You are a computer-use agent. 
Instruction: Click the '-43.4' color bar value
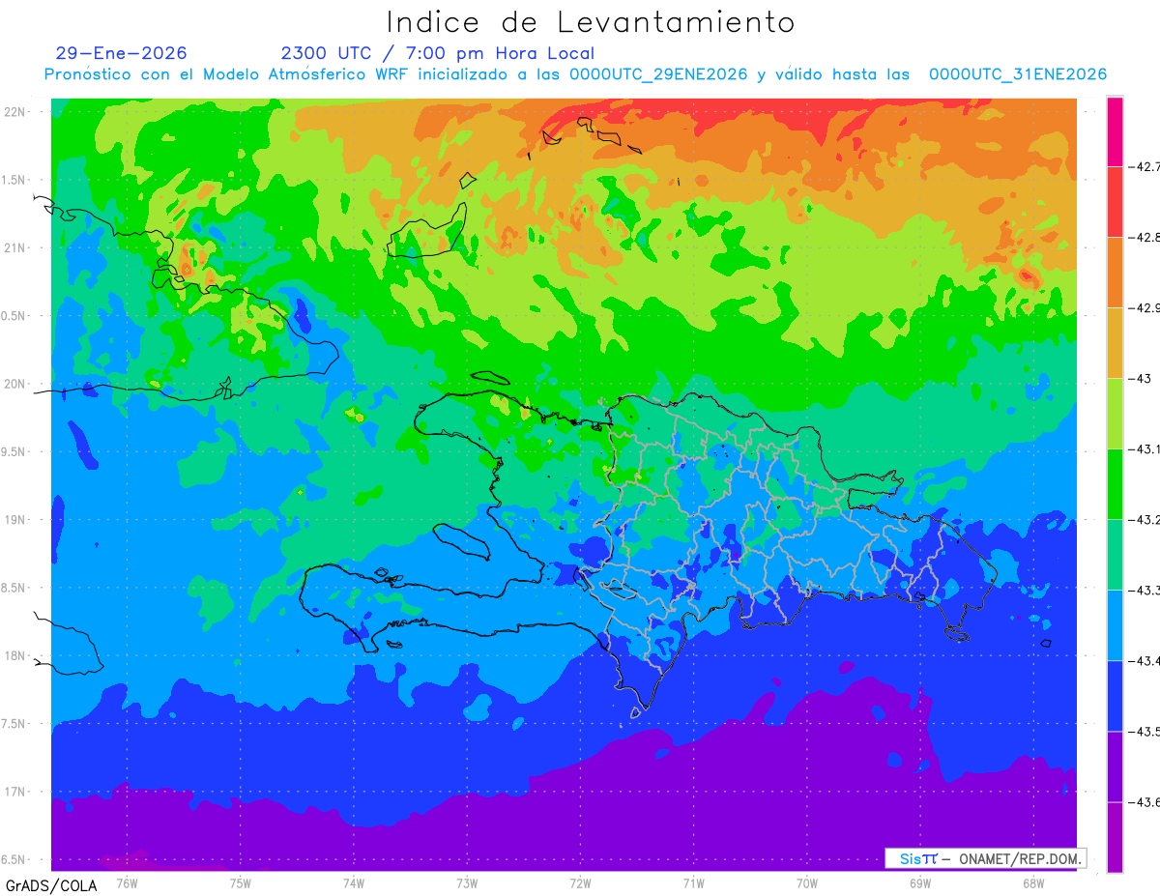[1145, 660]
